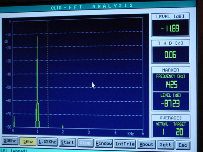Screen dimensions: 203x152
Task: Click the marker level value -87.23
Action: 171,103
